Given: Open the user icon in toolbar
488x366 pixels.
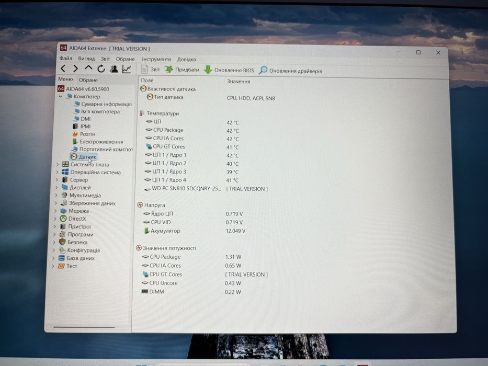Looking at the screenshot, I should (x=114, y=69).
